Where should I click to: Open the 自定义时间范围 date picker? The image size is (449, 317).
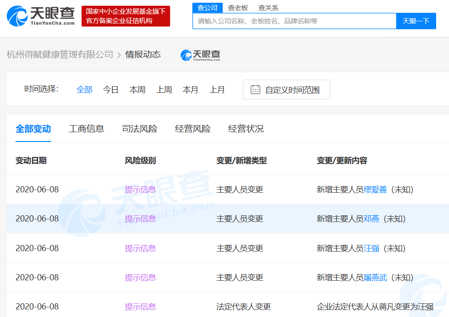pos(292,90)
